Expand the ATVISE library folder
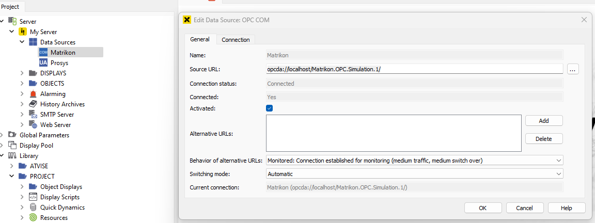The image size is (595, 223). point(12,166)
